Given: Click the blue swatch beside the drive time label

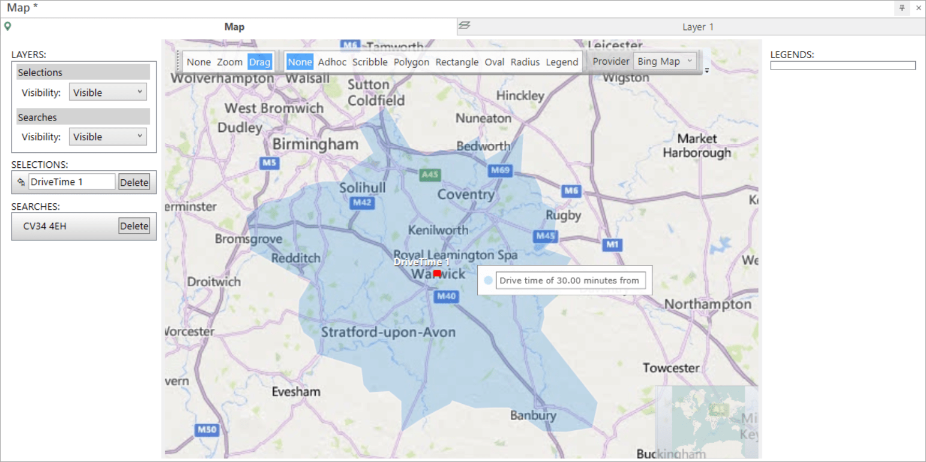Looking at the screenshot, I should [x=487, y=280].
